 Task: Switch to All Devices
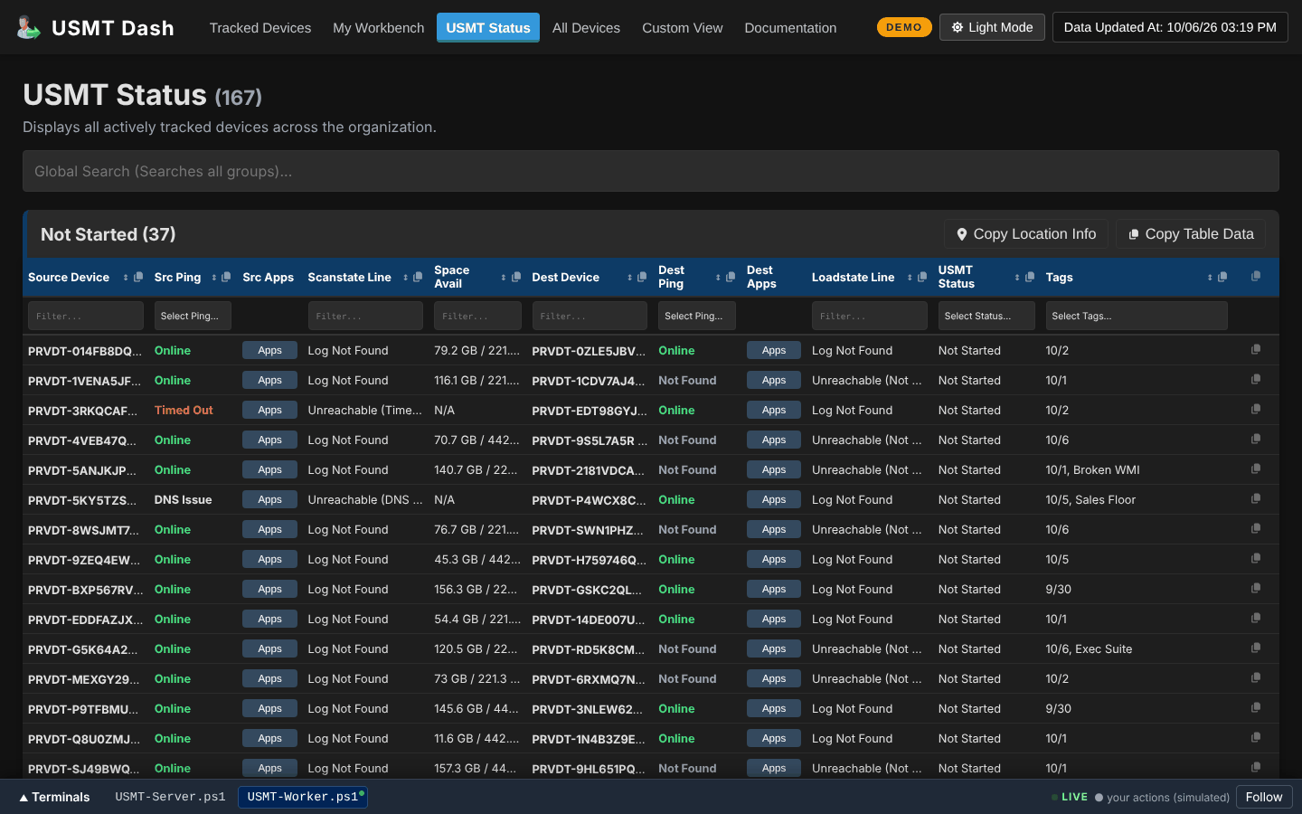(586, 28)
